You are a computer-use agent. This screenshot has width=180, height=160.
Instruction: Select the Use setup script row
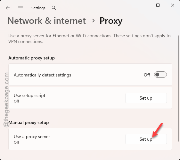(90, 98)
